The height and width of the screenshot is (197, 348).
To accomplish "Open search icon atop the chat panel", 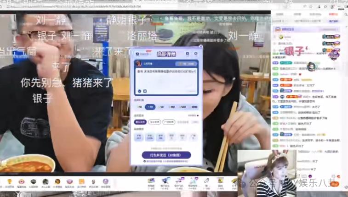I will (x=346, y=14).
